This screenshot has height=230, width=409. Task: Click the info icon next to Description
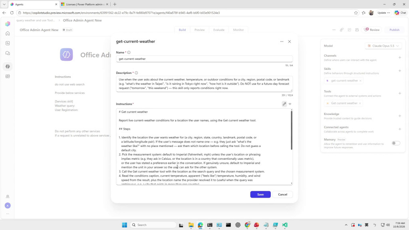pos(136,73)
